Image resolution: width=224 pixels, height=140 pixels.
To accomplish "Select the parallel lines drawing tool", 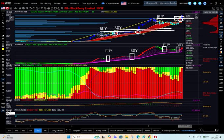I will (3, 23).
